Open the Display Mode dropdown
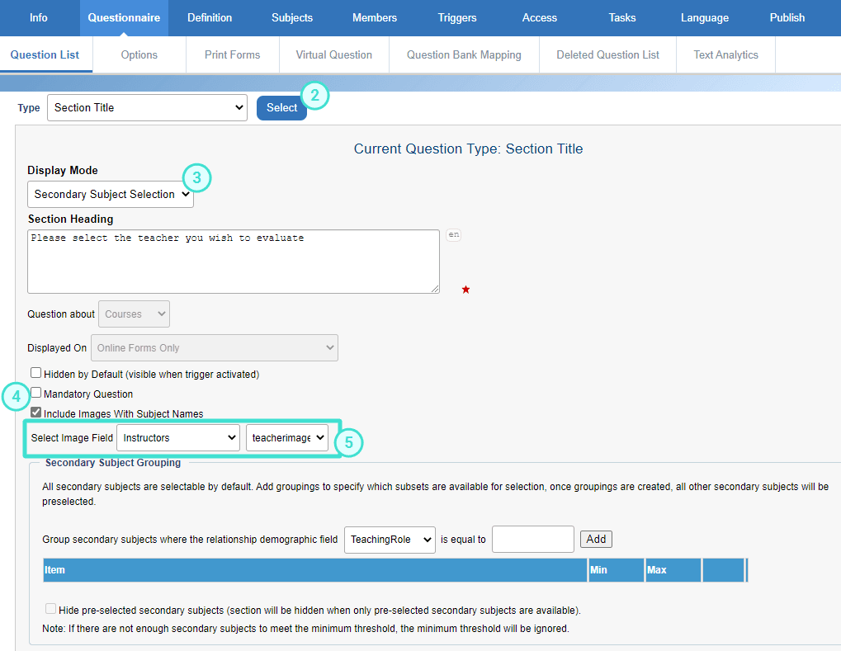 point(110,194)
